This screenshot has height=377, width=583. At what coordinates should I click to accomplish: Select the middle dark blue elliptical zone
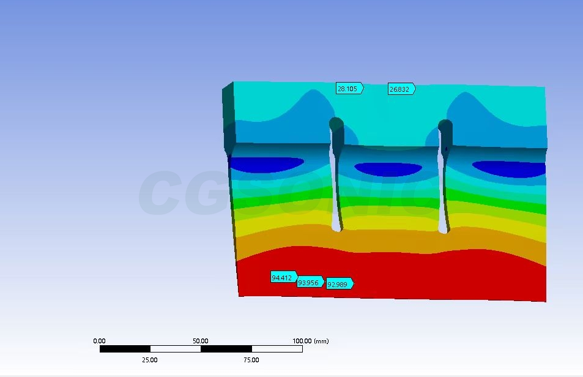click(388, 169)
